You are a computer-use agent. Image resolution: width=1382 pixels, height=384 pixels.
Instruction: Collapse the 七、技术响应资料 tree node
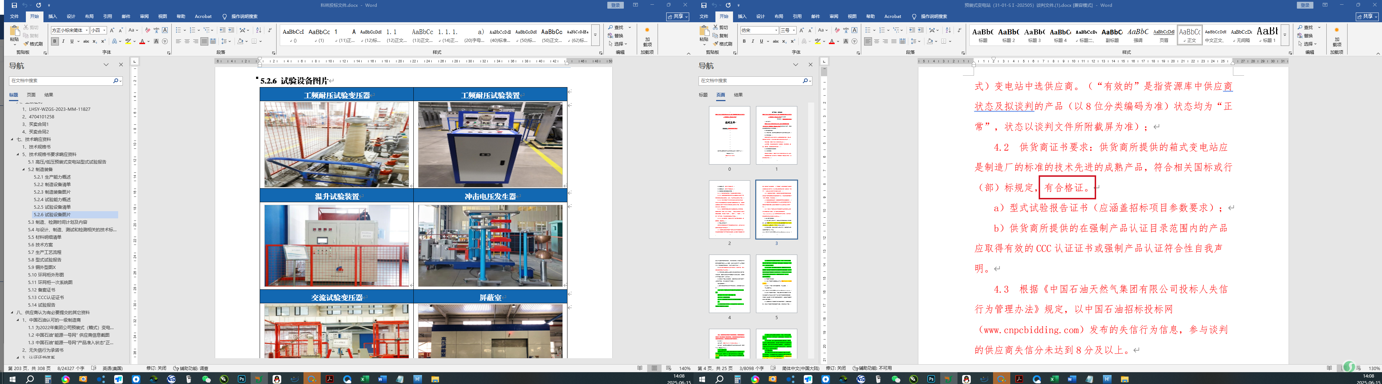pos(12,139)
